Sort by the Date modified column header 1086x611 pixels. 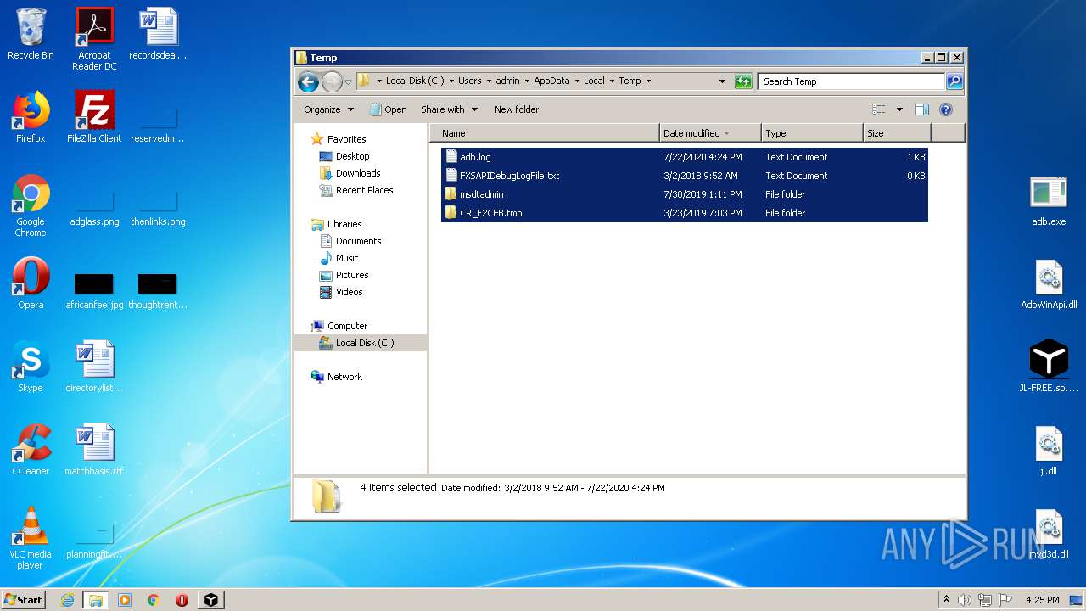click(710, 133)
